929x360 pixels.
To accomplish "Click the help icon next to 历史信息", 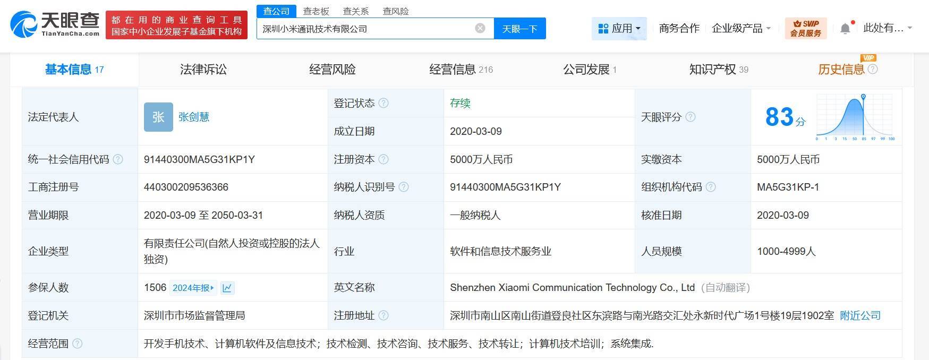I will click(x=873, y=69).
